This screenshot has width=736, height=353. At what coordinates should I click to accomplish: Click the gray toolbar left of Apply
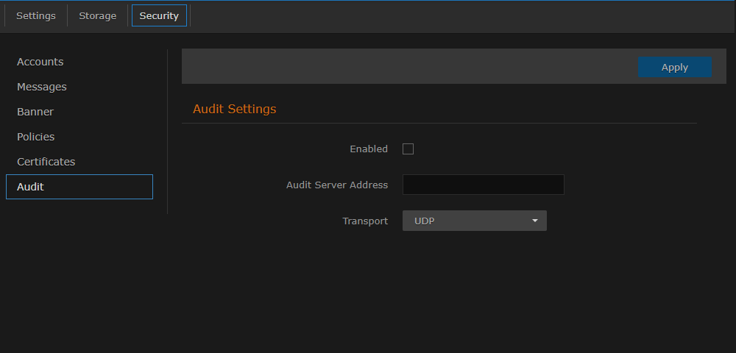point(405,67)
